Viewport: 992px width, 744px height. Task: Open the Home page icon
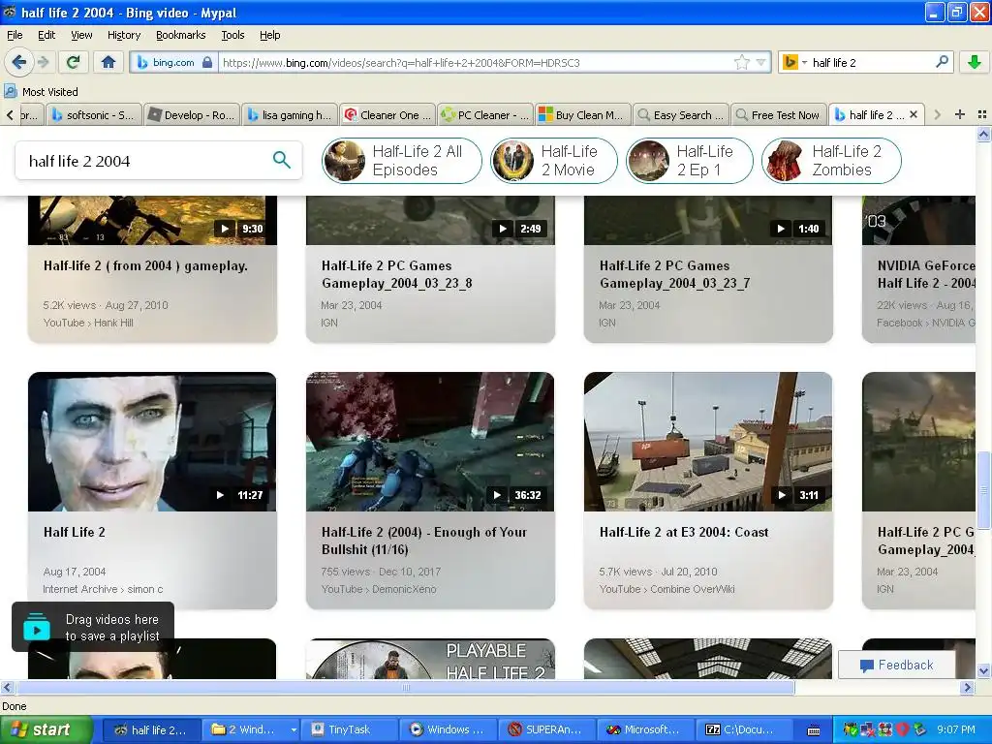(x=108, y=62)
